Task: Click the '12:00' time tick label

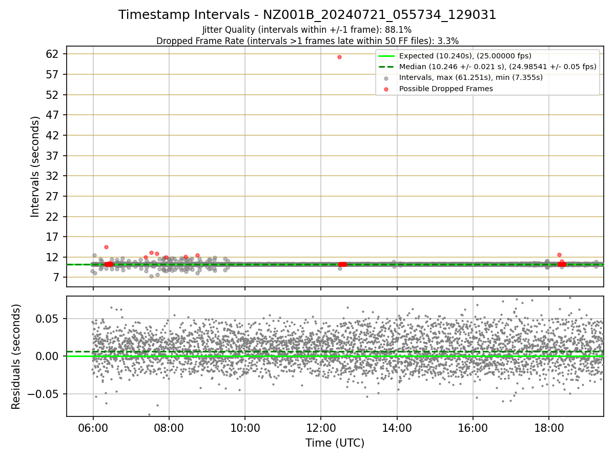Action: 321,427
